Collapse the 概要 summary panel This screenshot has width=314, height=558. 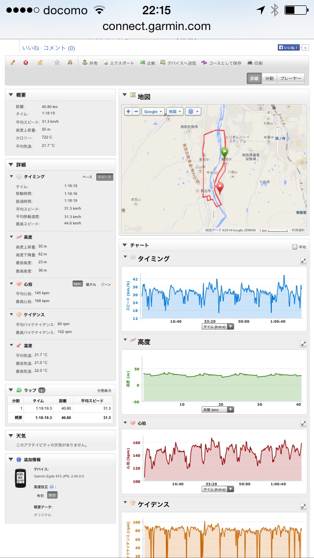click(11, 95)
